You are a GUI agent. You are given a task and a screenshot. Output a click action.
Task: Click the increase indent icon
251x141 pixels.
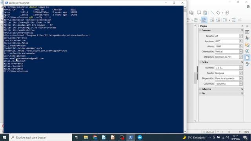point(212,20)
